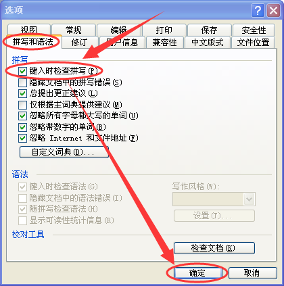Viewport: 284px width, 286px height.
Task: Open the 写作风格 dropdown arrow
Action: 249,199
